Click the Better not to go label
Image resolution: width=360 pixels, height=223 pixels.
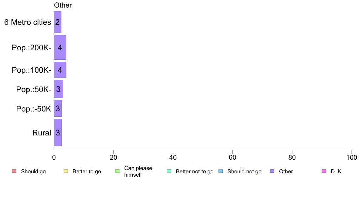(x=195, y=171)
